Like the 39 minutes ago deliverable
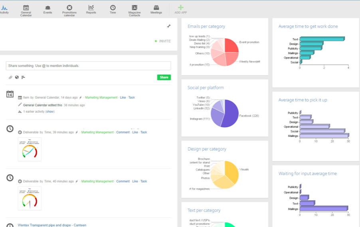Image resolution: width=360 pixels, height=227 pixels. (x=135, y=132)
